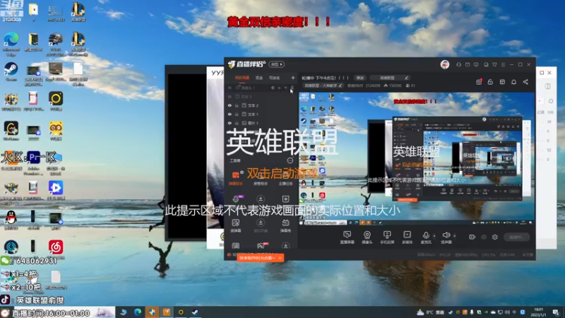Screen dimensions: 565x318
Task: Select the 文本 2 source row
Action: pyautogui.click(x=262, y=105)
